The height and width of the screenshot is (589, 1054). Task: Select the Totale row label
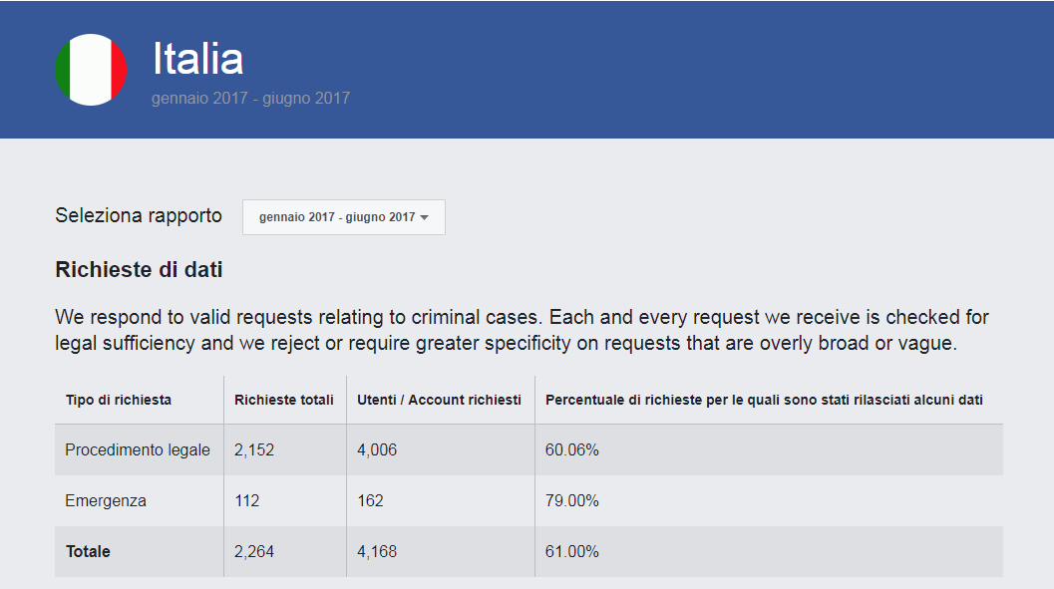click(x=88, y=552)
